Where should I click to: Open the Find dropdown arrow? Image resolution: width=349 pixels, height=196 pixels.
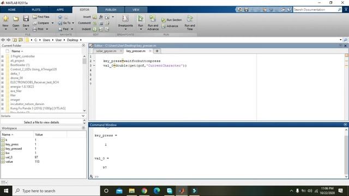(72, 29)
